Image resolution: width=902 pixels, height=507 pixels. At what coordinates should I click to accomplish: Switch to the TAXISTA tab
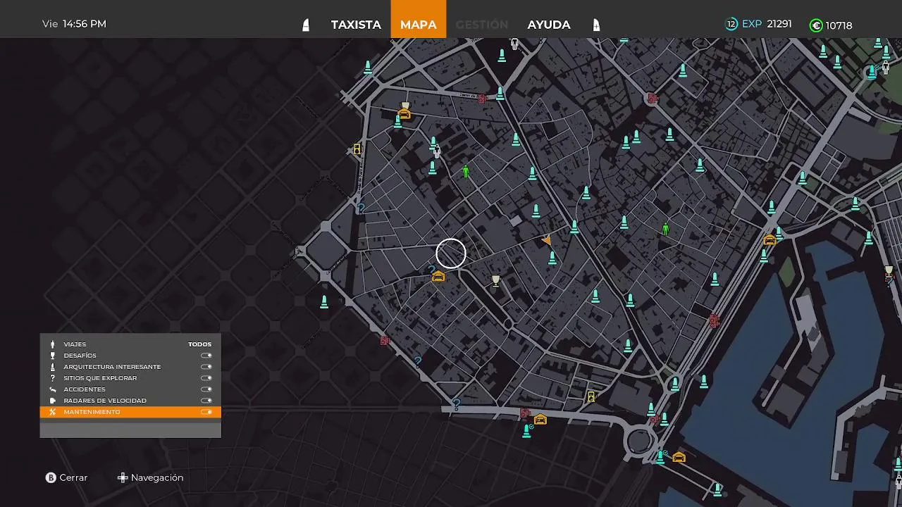pyautogui.click(x=356, y=25)
